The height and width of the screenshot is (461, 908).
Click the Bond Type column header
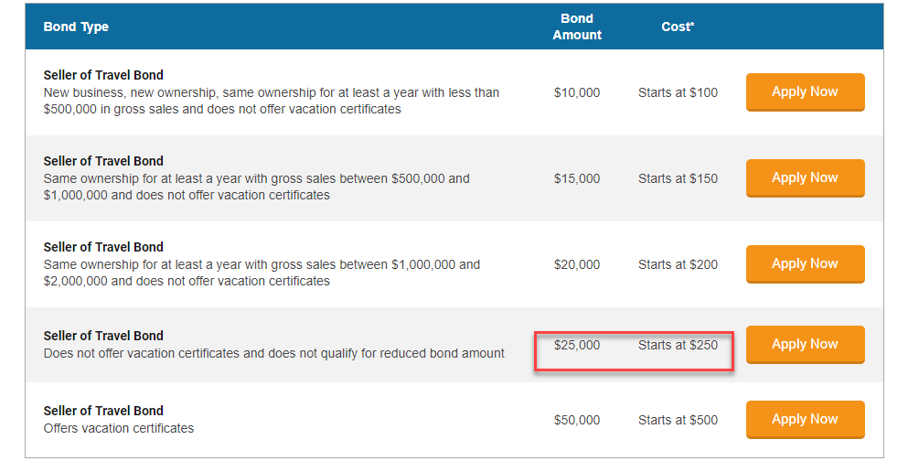tap(76, 27)
